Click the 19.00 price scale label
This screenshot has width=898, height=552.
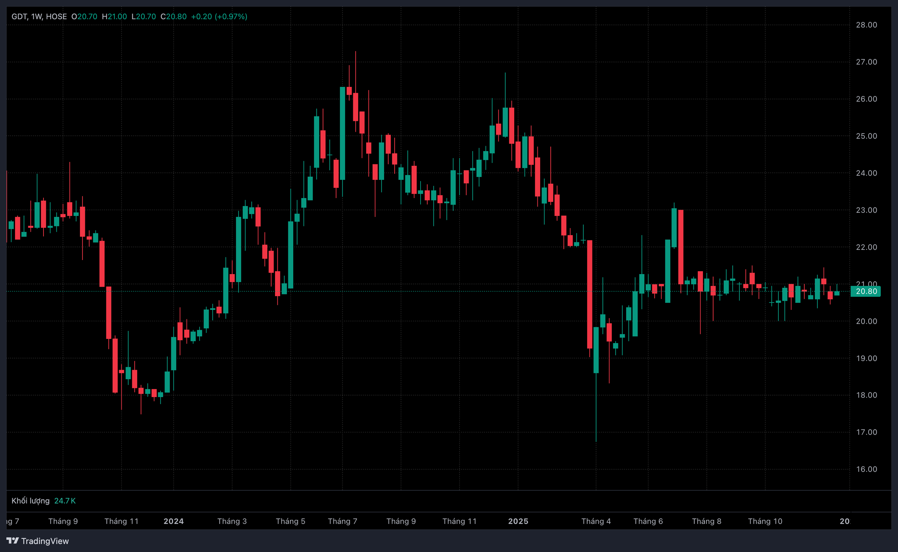point(866,358)
